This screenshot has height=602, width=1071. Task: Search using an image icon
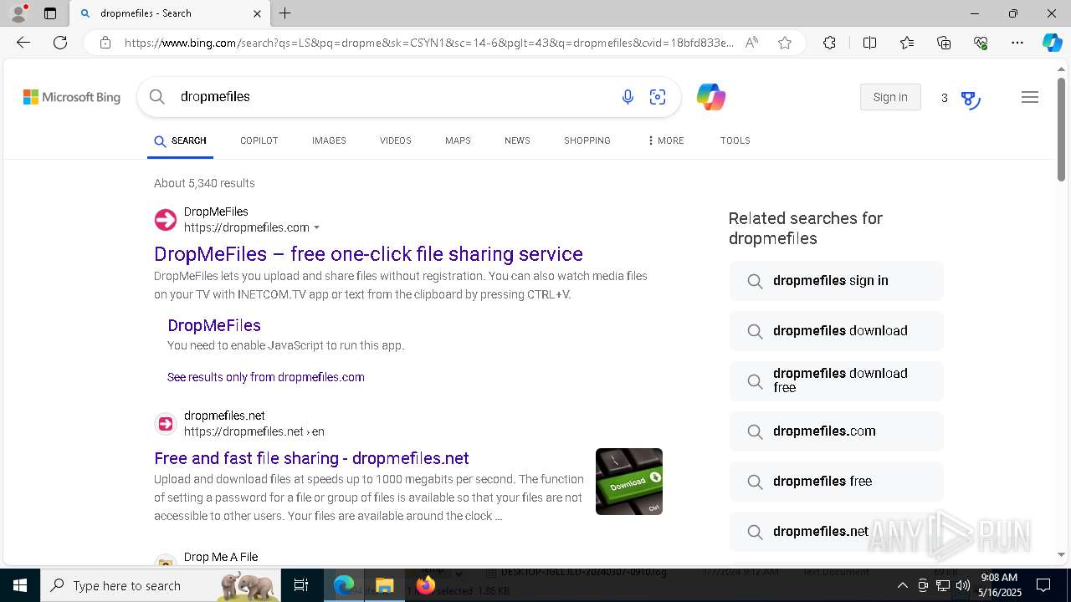tap(658, 97)
